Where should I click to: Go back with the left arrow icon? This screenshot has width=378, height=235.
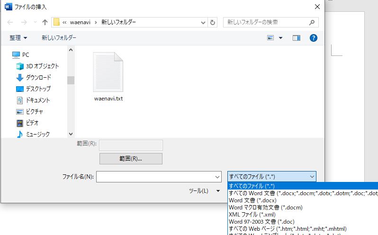pyautogui.click(x=10, y=22)
